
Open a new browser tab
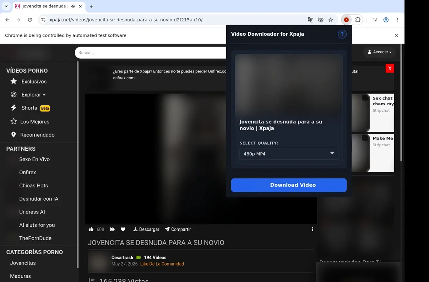pos(92,6)
